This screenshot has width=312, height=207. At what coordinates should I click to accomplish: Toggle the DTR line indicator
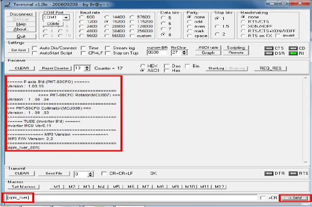point(268,173)
